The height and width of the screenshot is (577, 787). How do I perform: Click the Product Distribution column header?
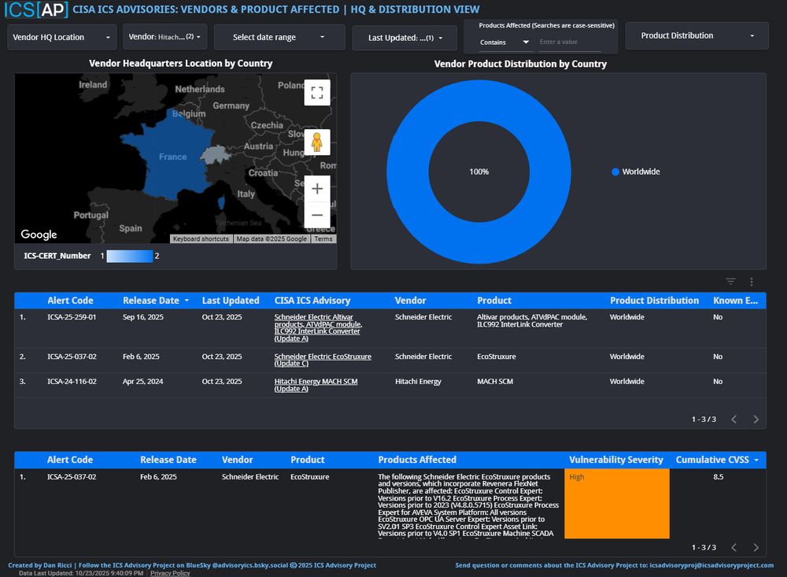point(654,300)
